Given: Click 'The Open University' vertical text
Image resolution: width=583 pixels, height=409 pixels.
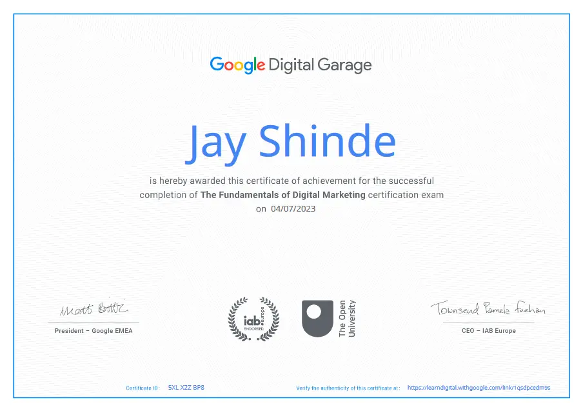Looking at the screenshot, I should coord(347,319).
